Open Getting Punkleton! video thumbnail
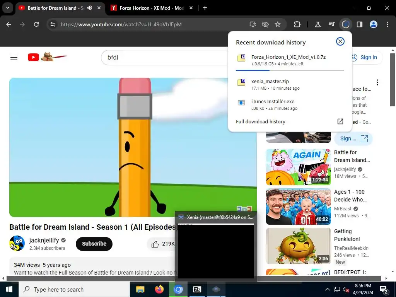 coord(298,246)
